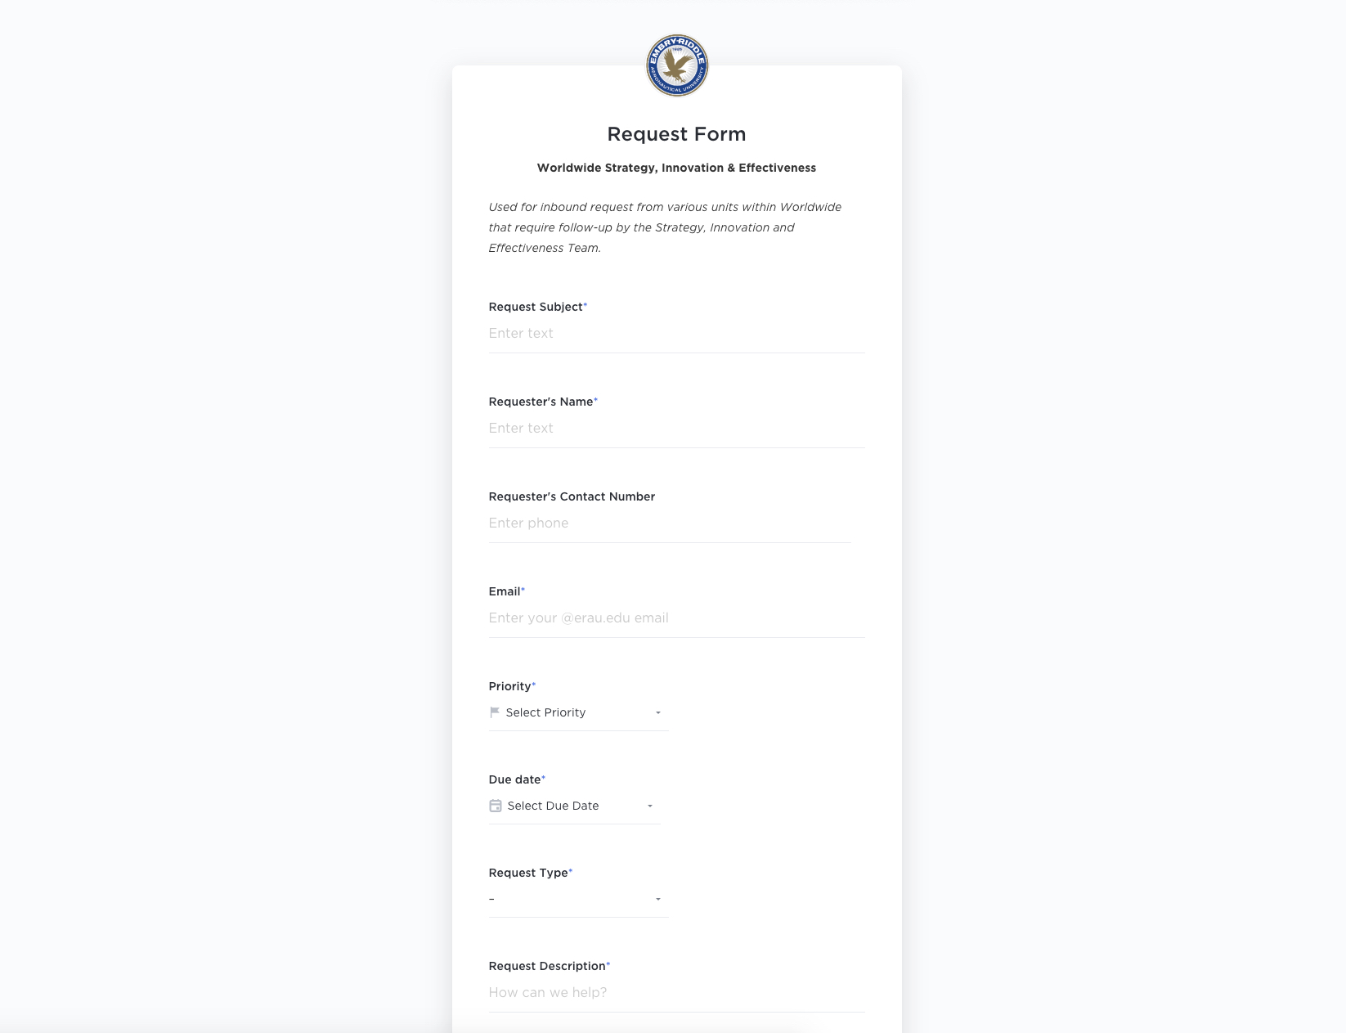Select the Requester's Contact Number phone field
Image resolution: width=1346 pixels, height=1033 pixels.
[669, 523]
